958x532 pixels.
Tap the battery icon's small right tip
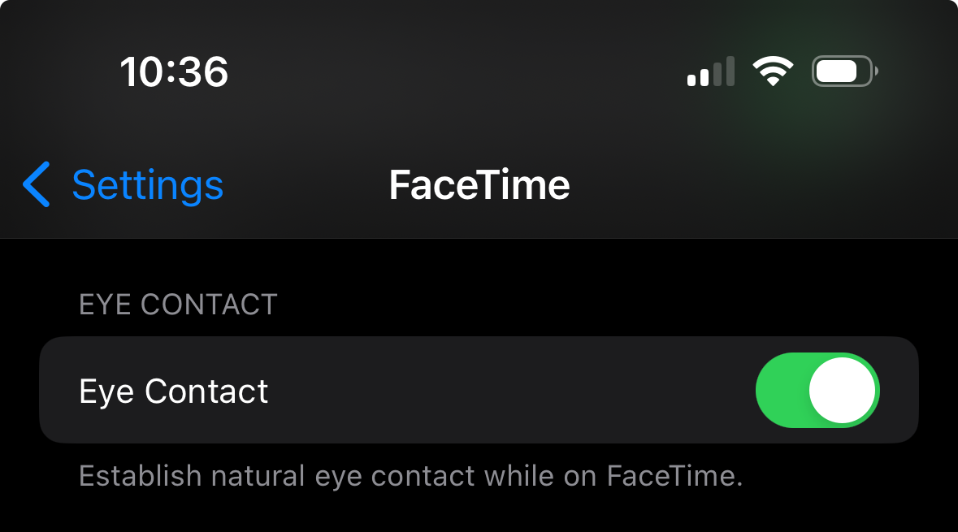point(876,71)
